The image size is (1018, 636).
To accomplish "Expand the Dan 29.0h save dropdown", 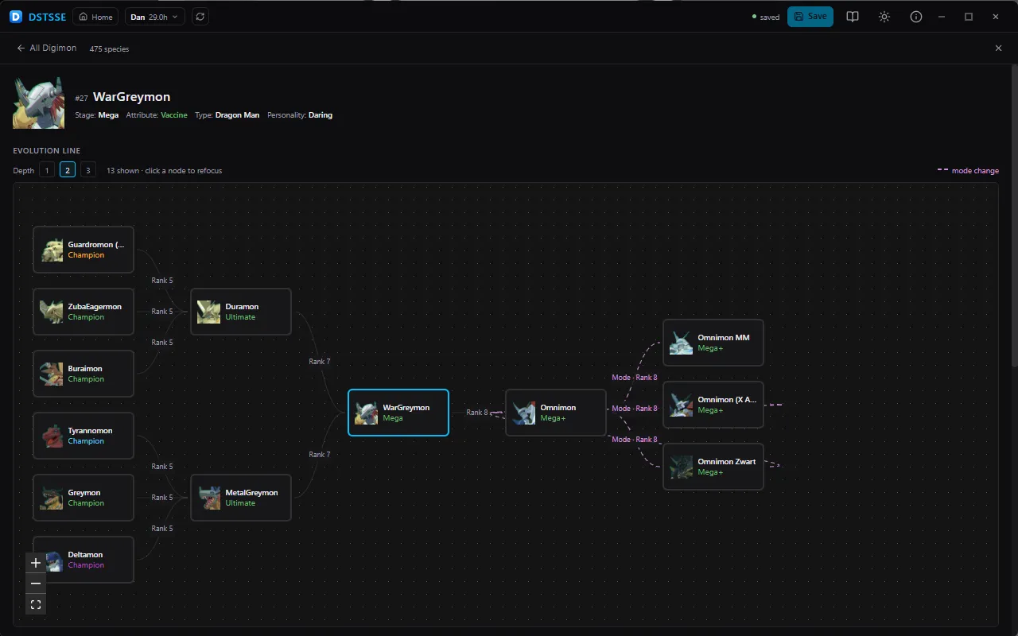I will tap(155, 17).
